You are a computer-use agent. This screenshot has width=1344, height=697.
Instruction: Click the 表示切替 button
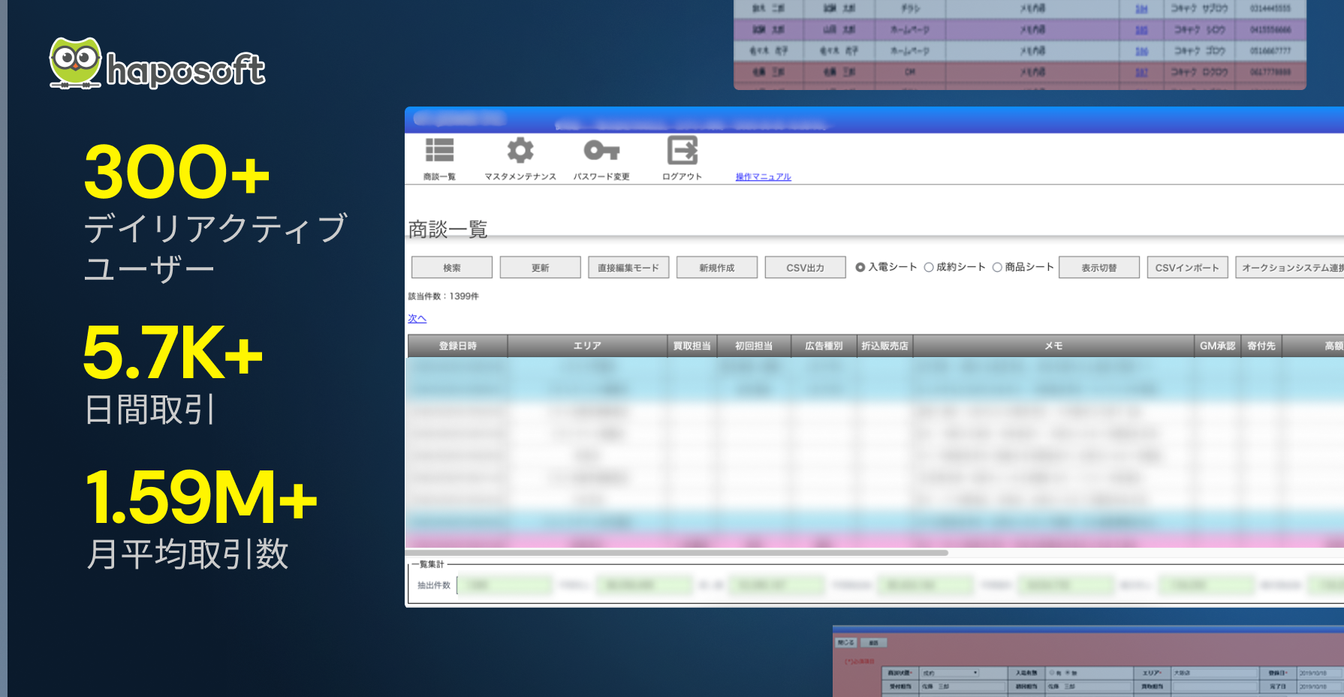(1099, 268)
